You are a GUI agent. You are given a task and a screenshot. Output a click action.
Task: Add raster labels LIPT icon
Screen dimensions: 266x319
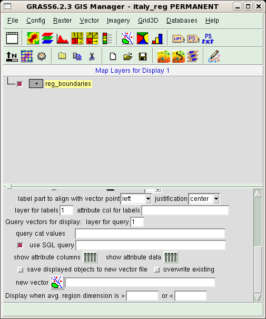pos(179,38)
